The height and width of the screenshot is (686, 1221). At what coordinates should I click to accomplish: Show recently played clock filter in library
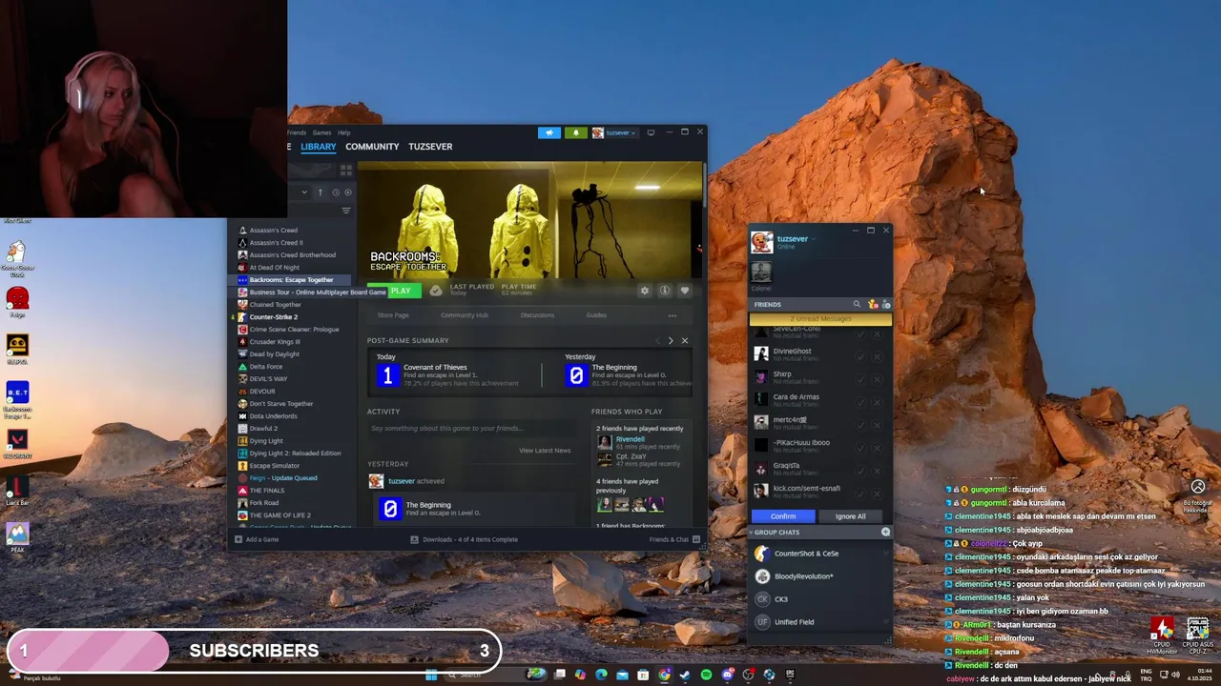(x=335, y=192)
